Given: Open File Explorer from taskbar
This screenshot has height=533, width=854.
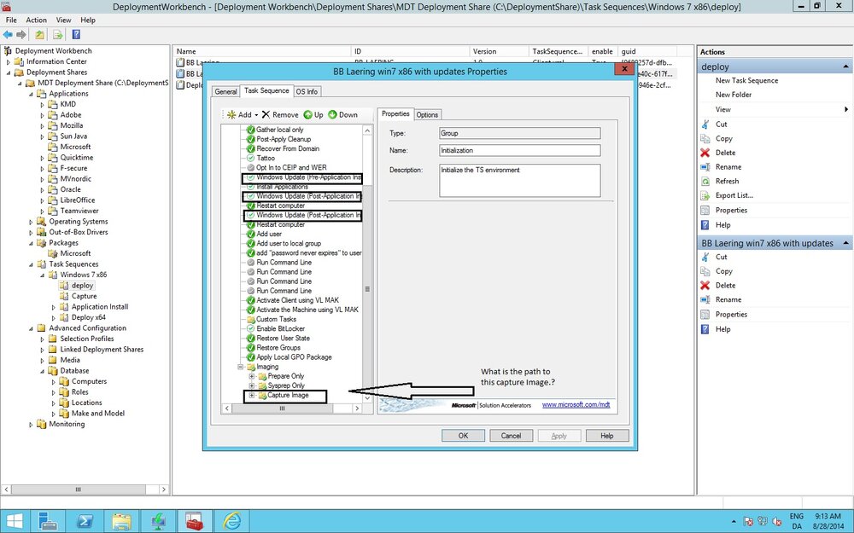Looking at the screenshot, I should point(121,522).
